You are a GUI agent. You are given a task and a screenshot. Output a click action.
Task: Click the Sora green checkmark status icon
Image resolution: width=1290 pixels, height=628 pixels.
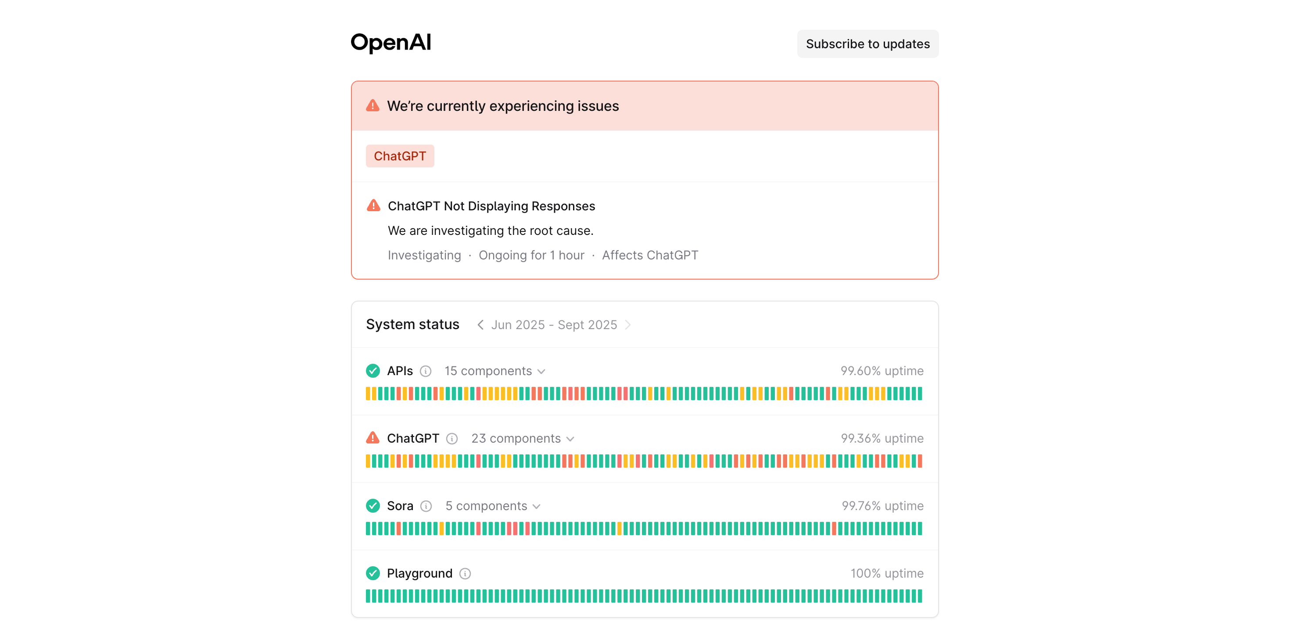[x=373, y=505]
